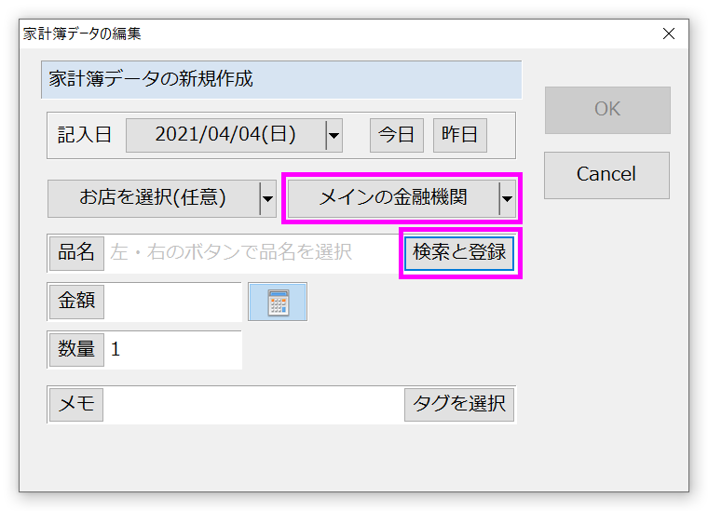Select the メインの金融機関 button
Viewport: 708px width, 511px height.
[x=392, y=198]
